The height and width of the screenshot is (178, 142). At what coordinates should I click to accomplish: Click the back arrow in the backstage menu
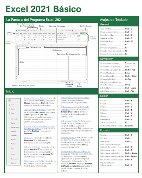point(10,100)
